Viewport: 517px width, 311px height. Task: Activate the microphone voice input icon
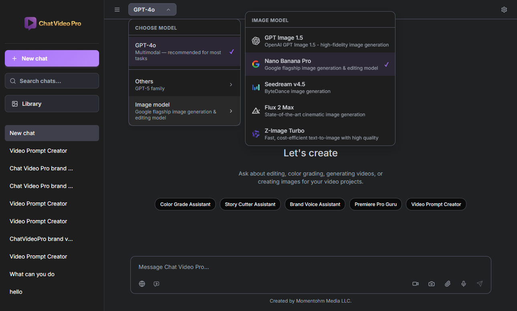pyautogui.click(x=464, y=284)
